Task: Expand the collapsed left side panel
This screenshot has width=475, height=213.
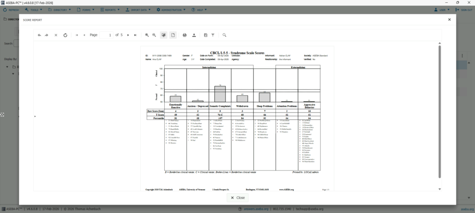Action: [2, 114]
